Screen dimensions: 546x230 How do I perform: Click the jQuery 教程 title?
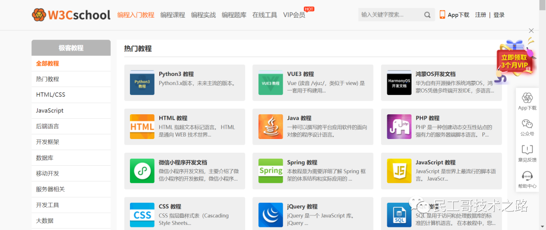tap(302, 207)
